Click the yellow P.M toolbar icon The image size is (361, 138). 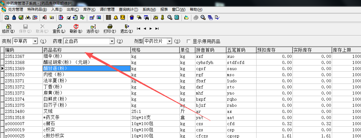(123, 17)
